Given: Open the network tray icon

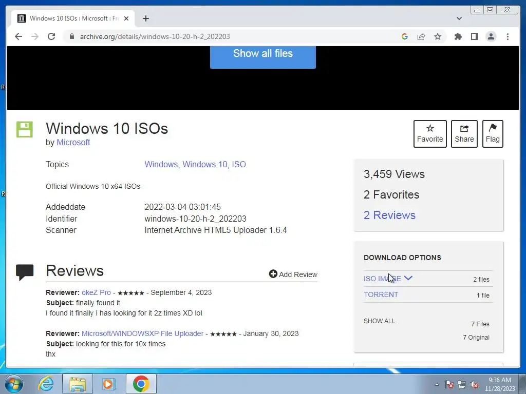Looking at the screenshot, I should [462, 385].
